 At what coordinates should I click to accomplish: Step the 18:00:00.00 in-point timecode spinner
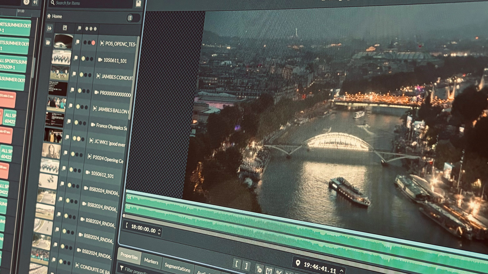tap(159, 231)
